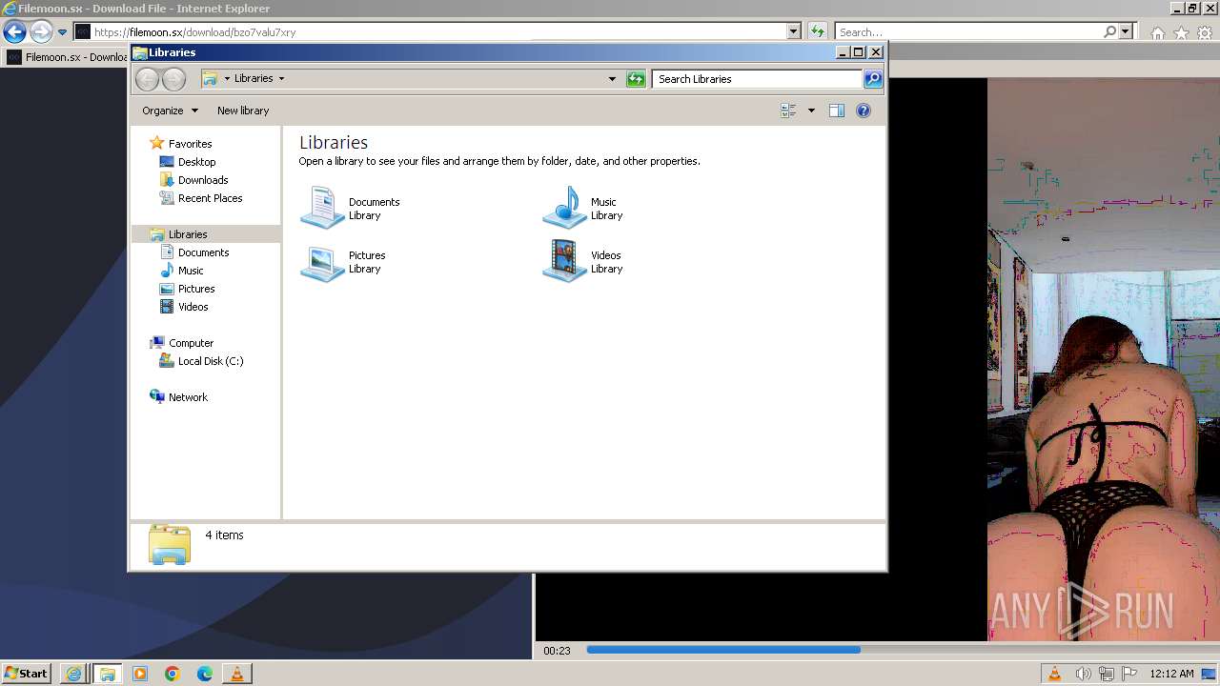Open the IE search provider dropdown
1220x686 pixels.
click(x=1126, y=31)
